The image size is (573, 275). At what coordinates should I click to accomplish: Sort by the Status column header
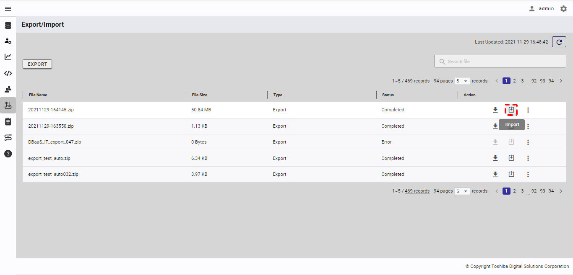[x=388, y=95]
